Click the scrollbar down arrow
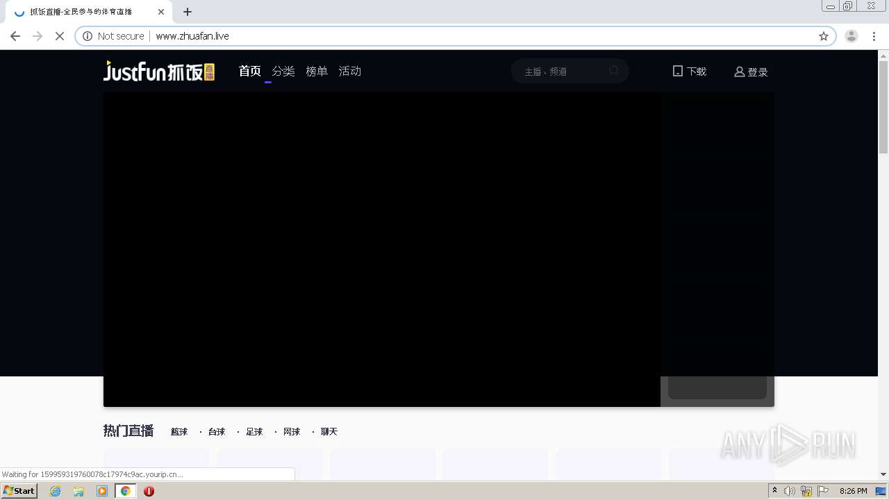The height and width of the screenshot is (500, 889). click(x=883, y=474)
